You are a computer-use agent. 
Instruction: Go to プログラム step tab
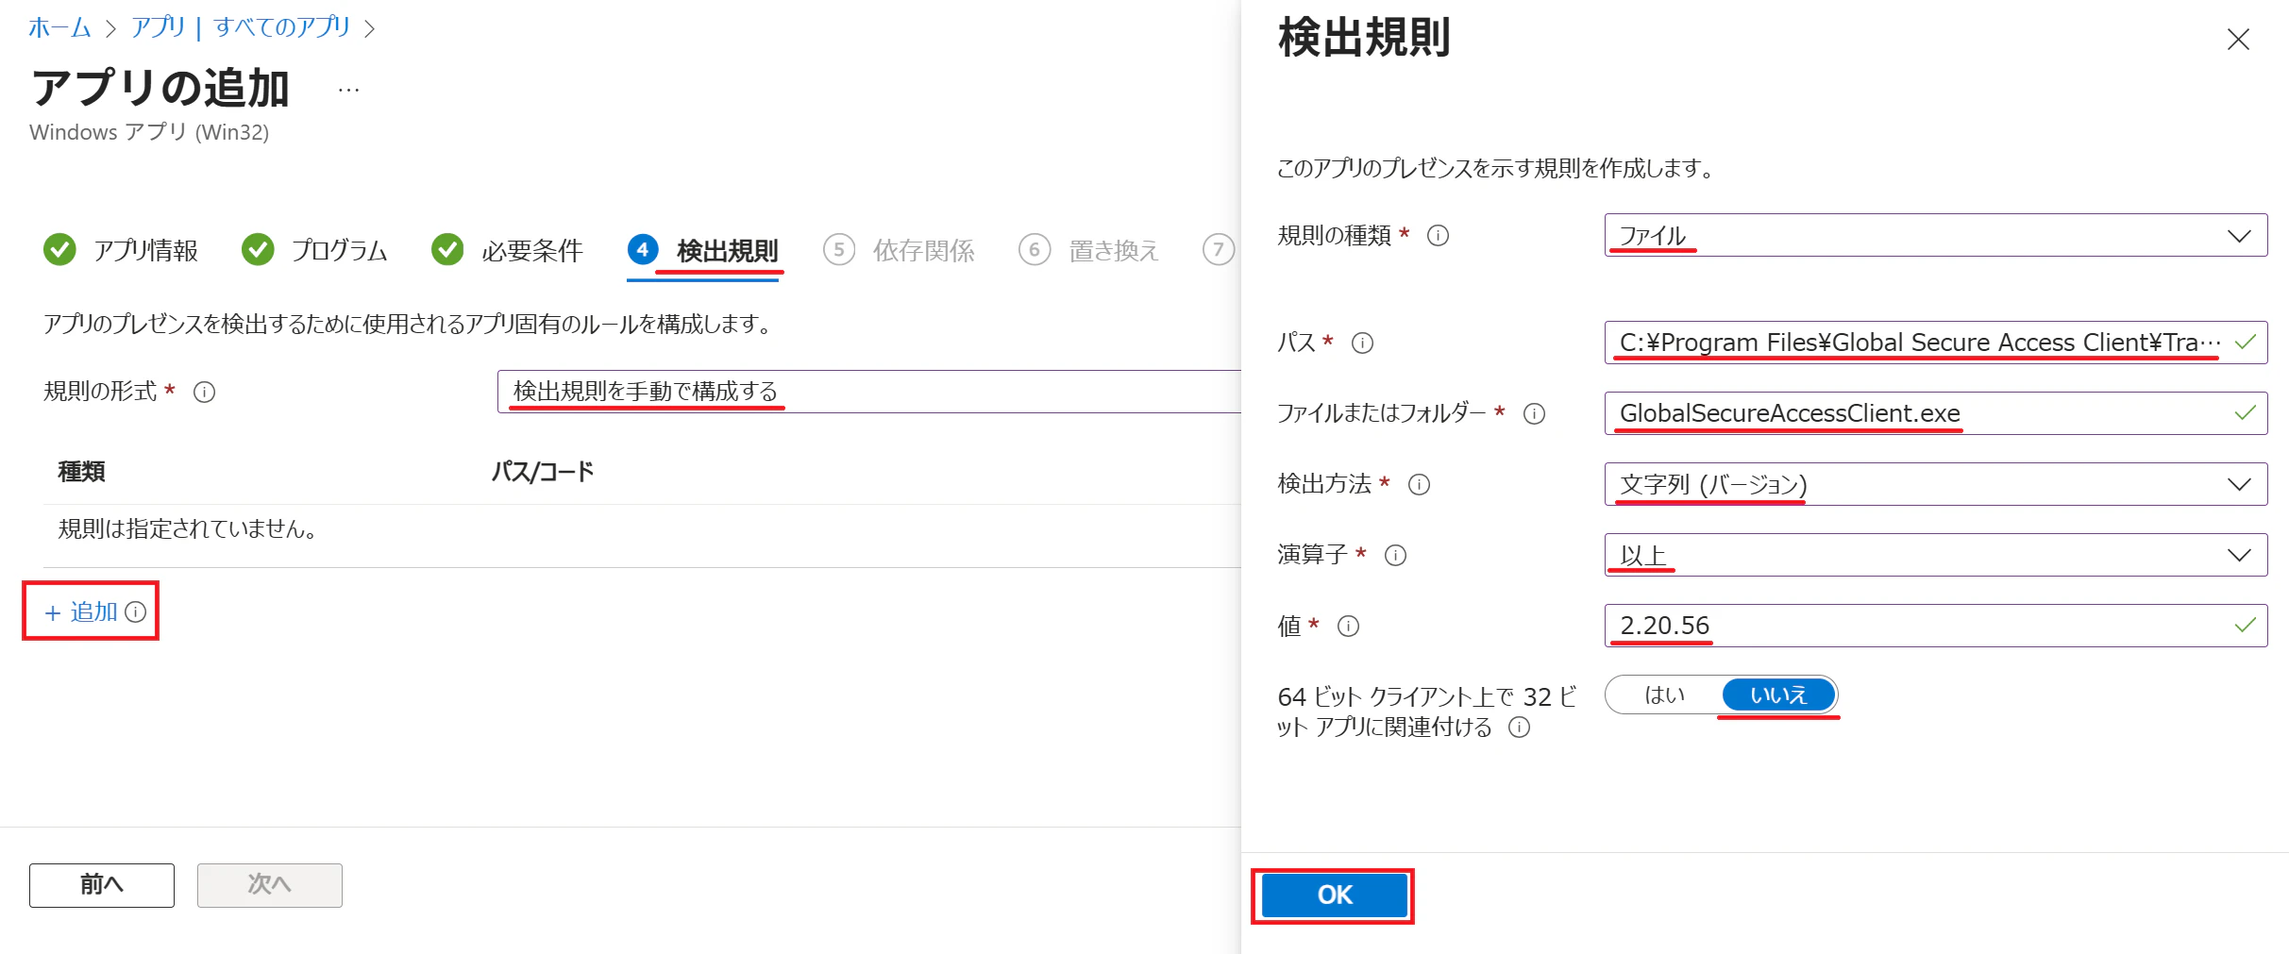314,250
